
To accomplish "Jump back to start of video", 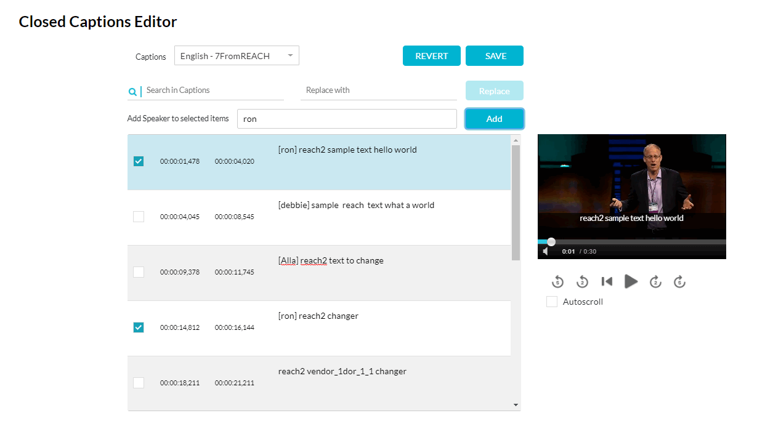I will [x=607, y=281].
